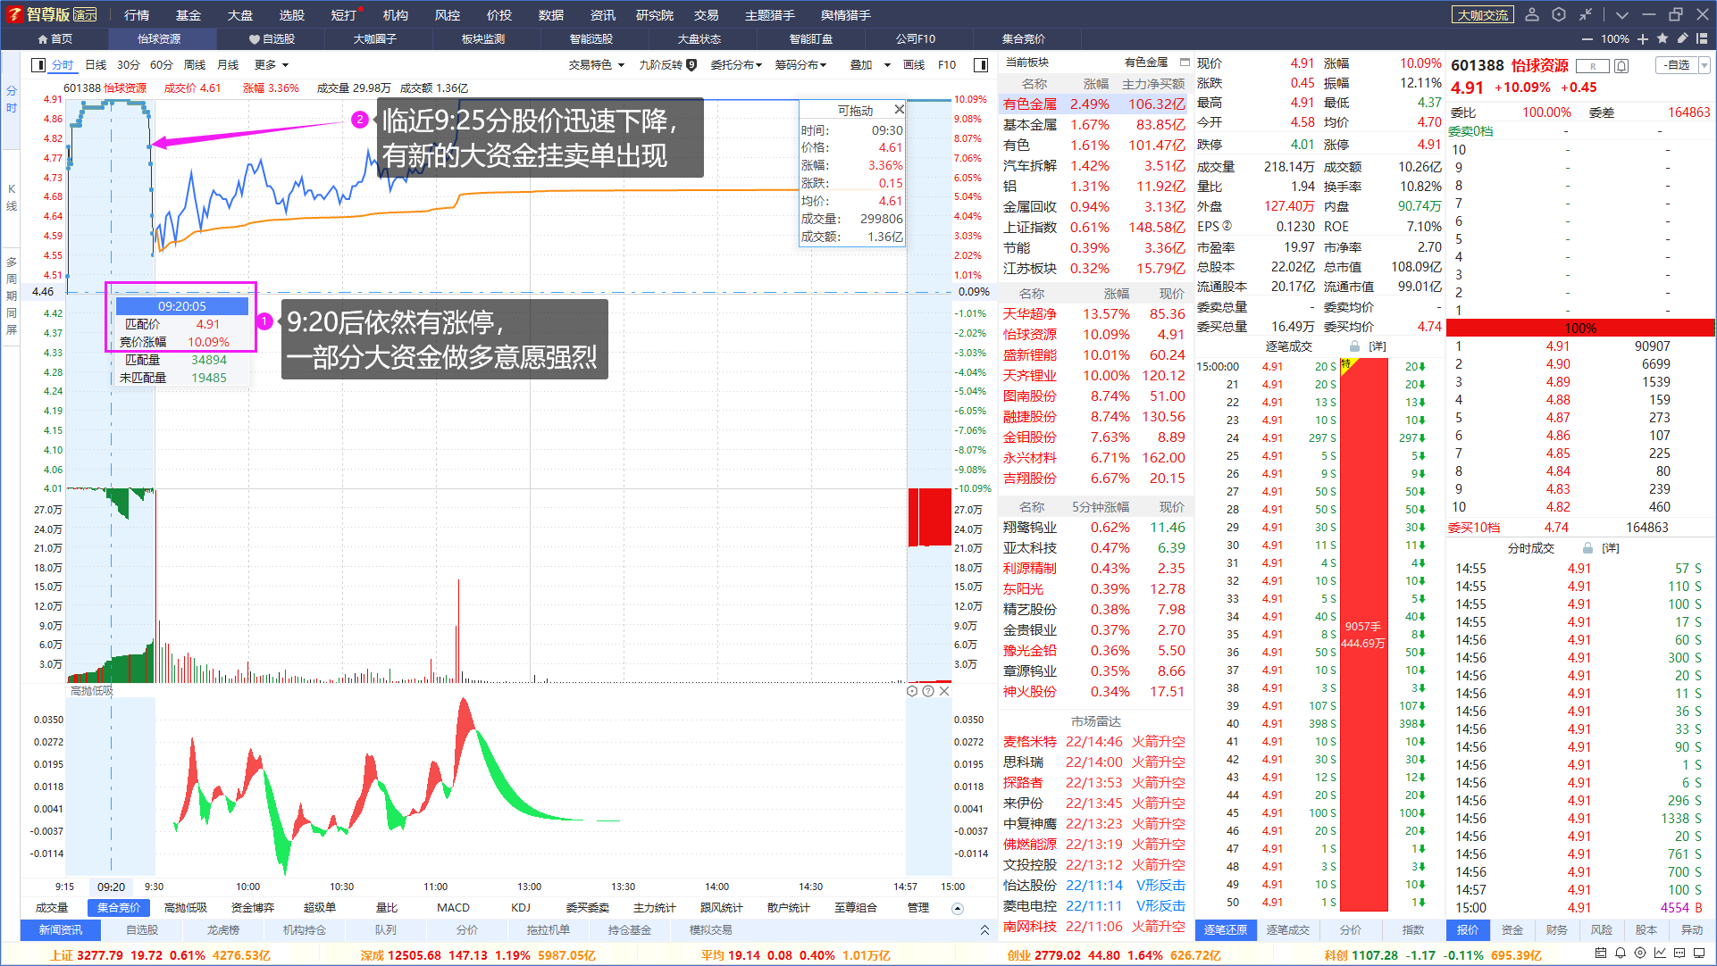Open the layout list icon
This screenshot has height=966, width=1717.
point(1702,38)
